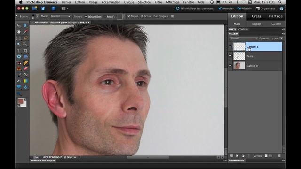Toggle the Aligné checkbox

coord(129,16)
